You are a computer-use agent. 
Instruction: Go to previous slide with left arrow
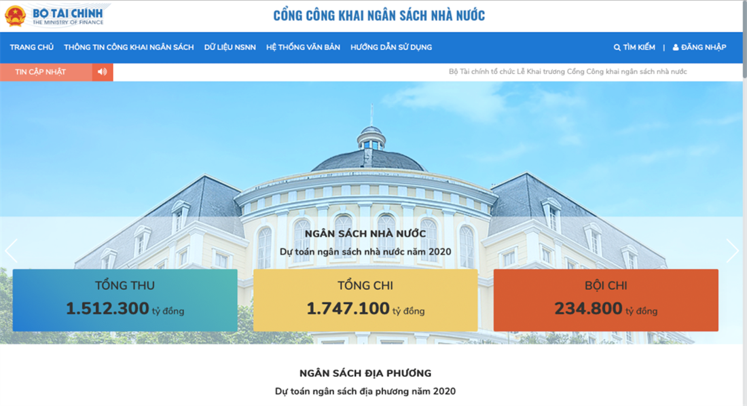coord(11,251)
